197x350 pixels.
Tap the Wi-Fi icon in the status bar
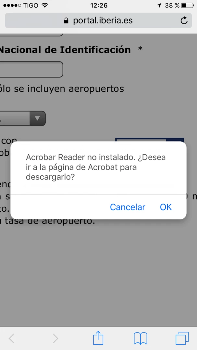(x=45, y=5)
